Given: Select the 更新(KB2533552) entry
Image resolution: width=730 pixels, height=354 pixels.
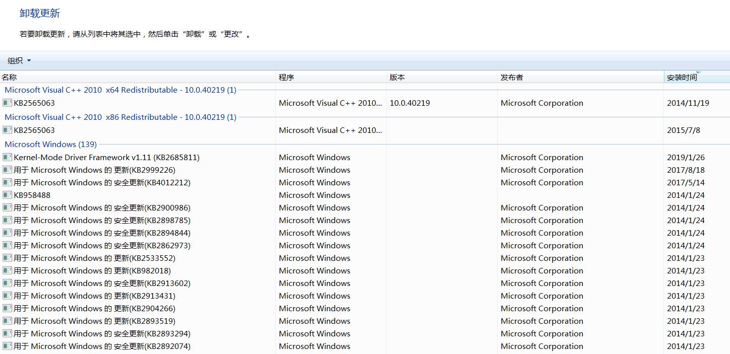Looking at the screenshot, I should click(95, 258).
